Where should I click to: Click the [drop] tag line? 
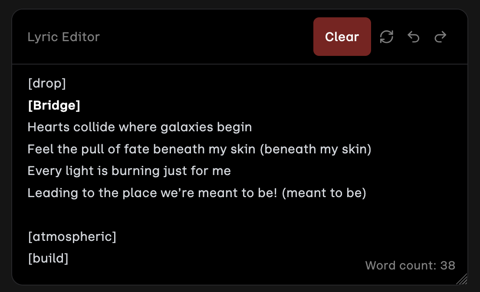(x=46, y=83)
